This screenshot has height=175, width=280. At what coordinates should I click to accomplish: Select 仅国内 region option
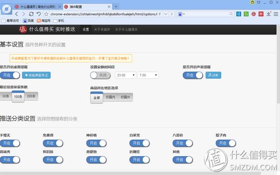[x=110, y=97]
